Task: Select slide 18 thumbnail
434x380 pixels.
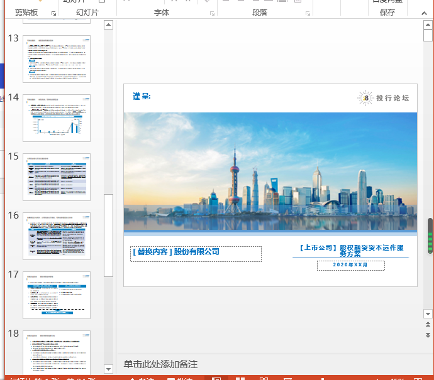Action: (x=57, y=352)
